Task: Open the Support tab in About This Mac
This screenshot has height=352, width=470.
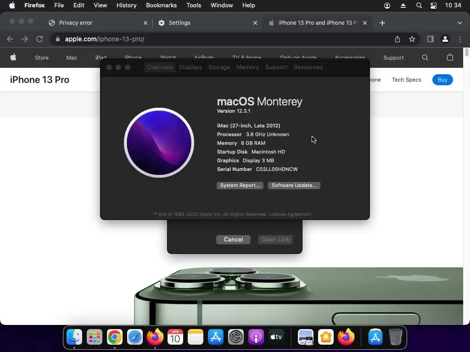Action: (x=276, y=67)
